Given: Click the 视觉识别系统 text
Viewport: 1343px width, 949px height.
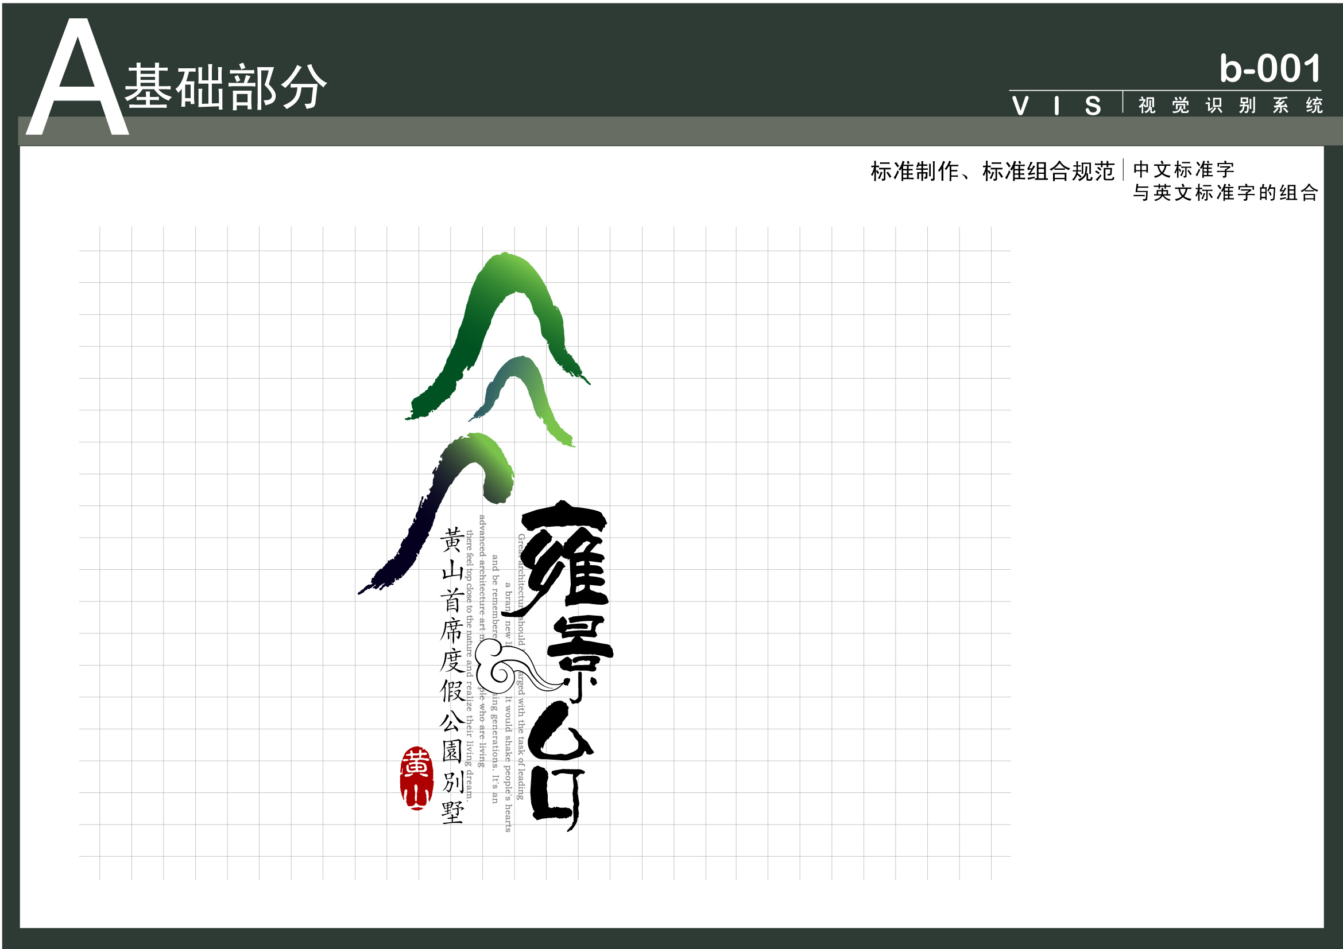Looking at the screenshot, I should point(1229,106).
